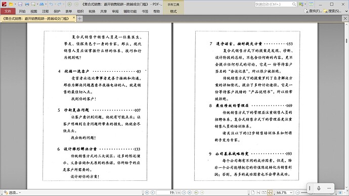Select the 格式 tab under 手形工具

173,11
